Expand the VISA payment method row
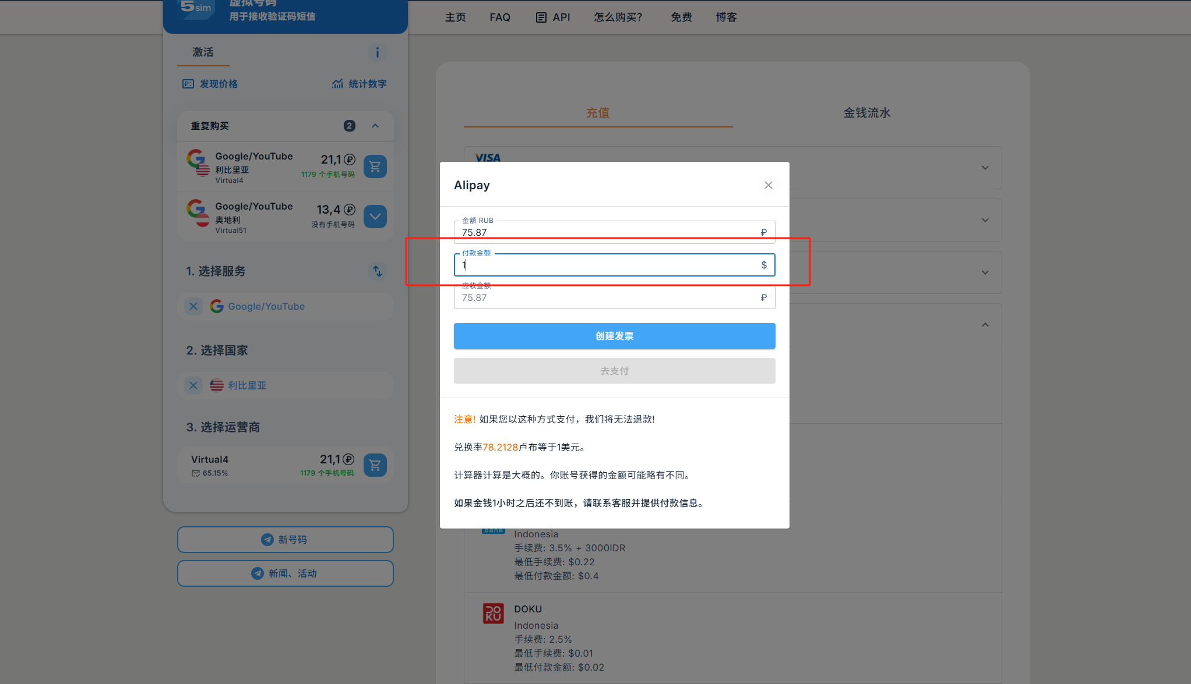The height and width of the screenshot is (684, 1191). 985,168
